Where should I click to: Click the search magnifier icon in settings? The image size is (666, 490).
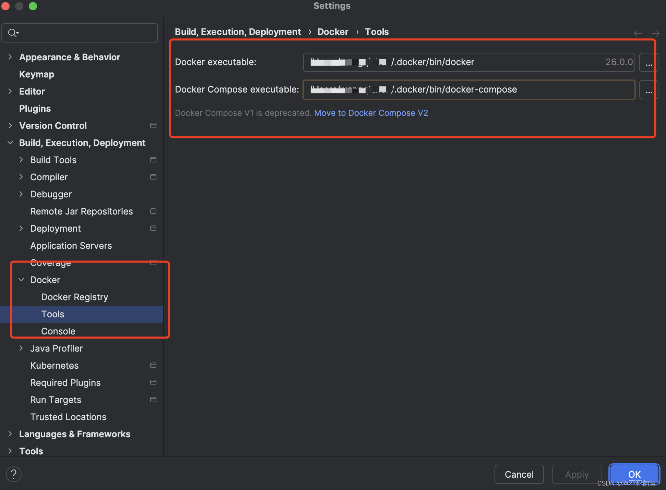13,33
